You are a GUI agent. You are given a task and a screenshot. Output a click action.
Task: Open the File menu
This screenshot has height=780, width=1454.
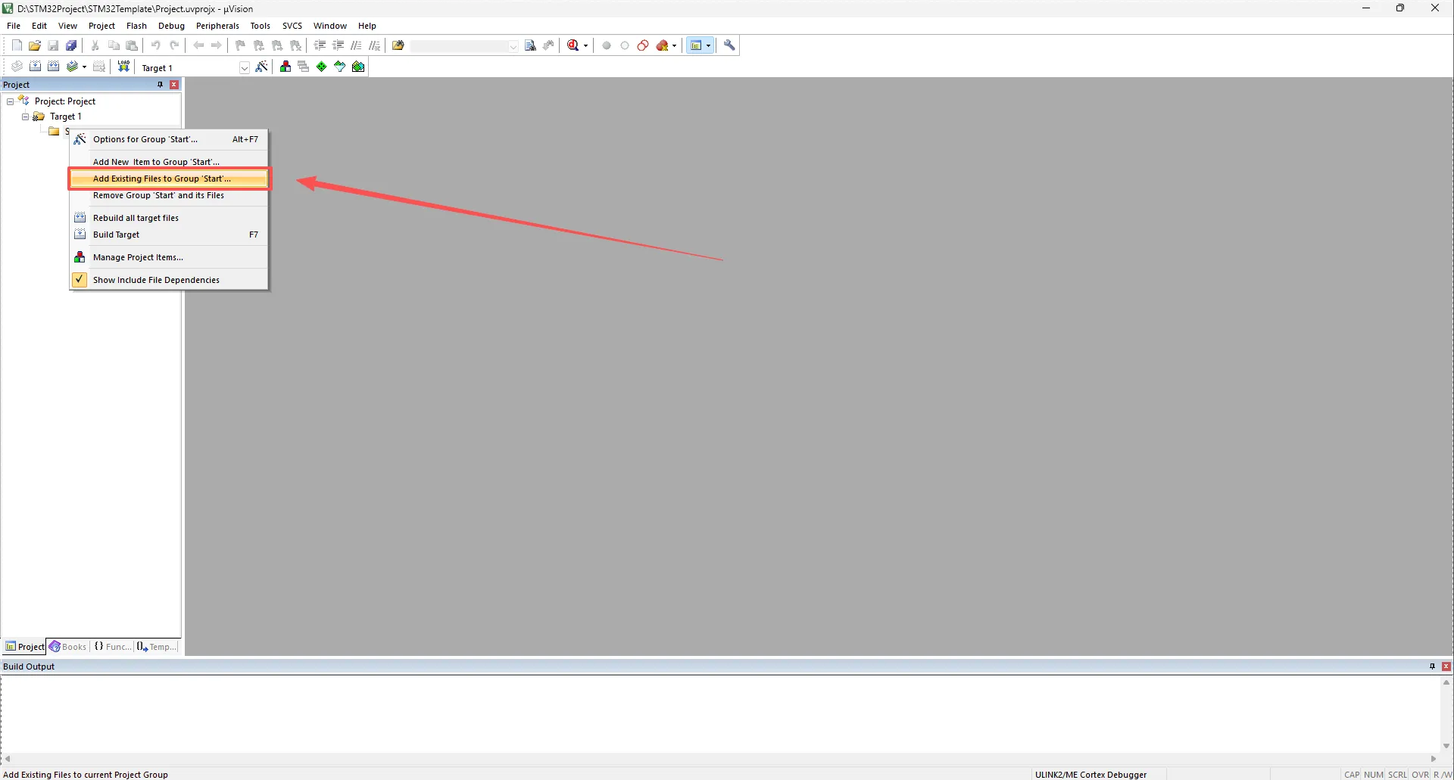point(14,26)
